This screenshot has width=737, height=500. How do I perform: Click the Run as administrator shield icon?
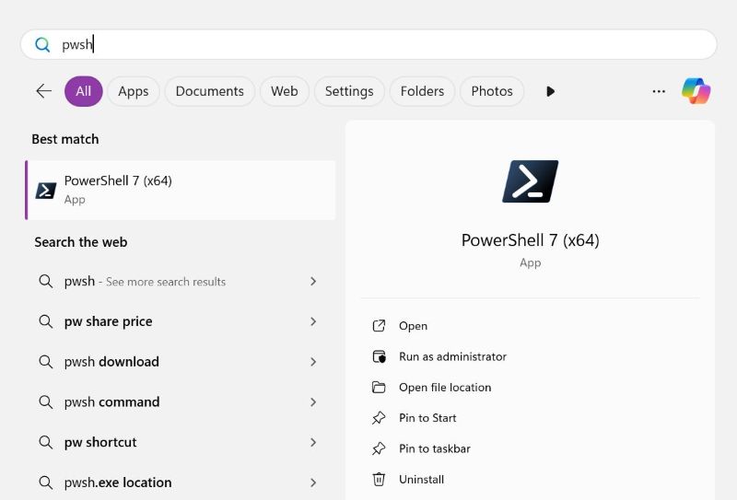379,356
